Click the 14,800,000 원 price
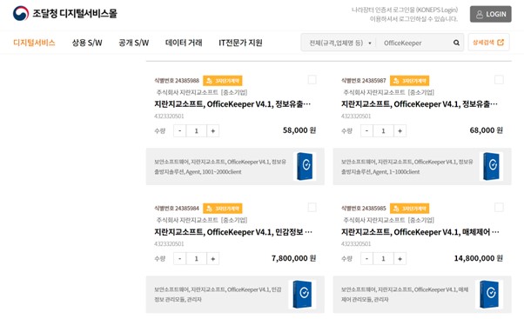 tap(479, 258)
